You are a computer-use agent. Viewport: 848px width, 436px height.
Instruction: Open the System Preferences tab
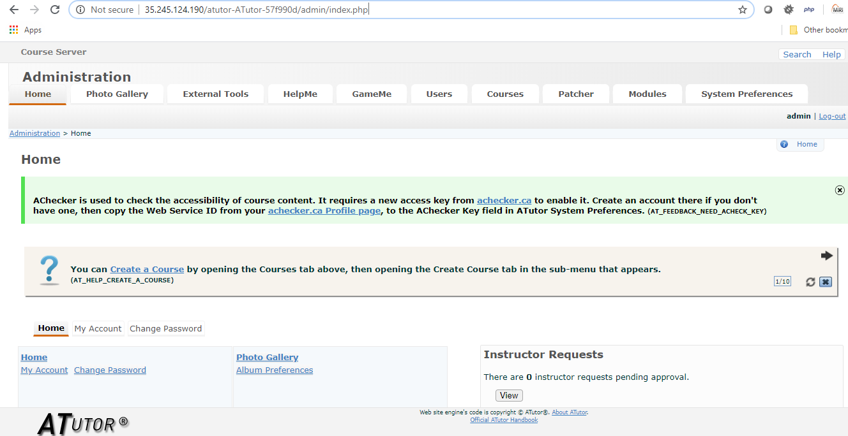746,94
